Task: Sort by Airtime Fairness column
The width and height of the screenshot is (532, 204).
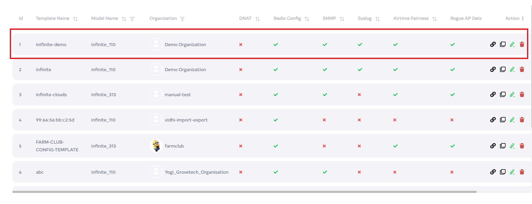Action: tap(434, 19)
